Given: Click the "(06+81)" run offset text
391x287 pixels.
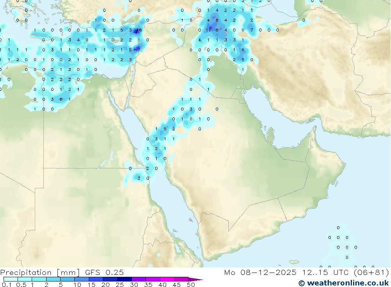Looking at the screenshot, I should pos(371,273).
